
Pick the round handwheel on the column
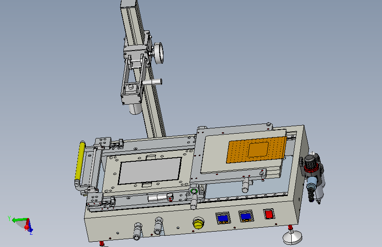159,53
